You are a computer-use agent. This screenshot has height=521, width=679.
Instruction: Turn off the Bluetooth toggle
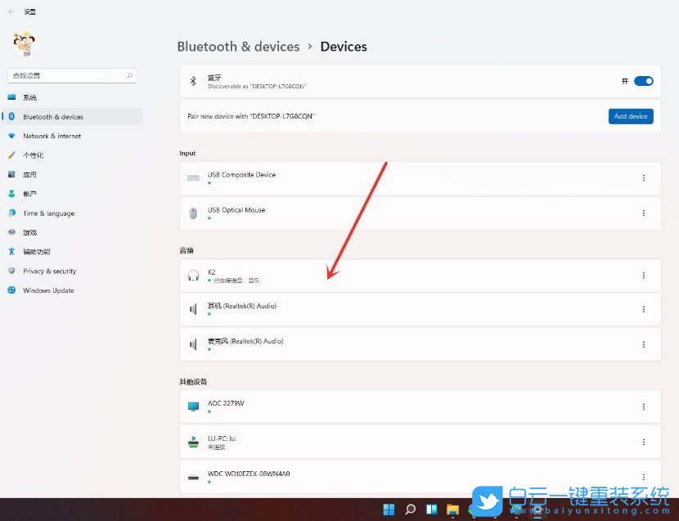pos(643,81)
